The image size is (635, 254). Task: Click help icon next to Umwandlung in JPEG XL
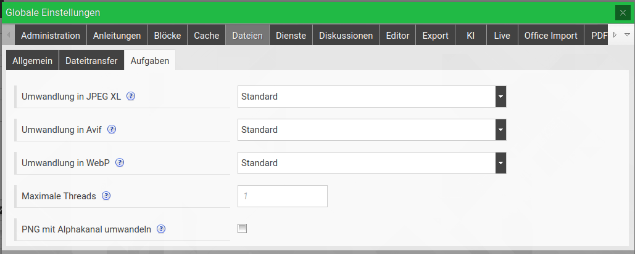pyautogui.click(x=131, y=97)
